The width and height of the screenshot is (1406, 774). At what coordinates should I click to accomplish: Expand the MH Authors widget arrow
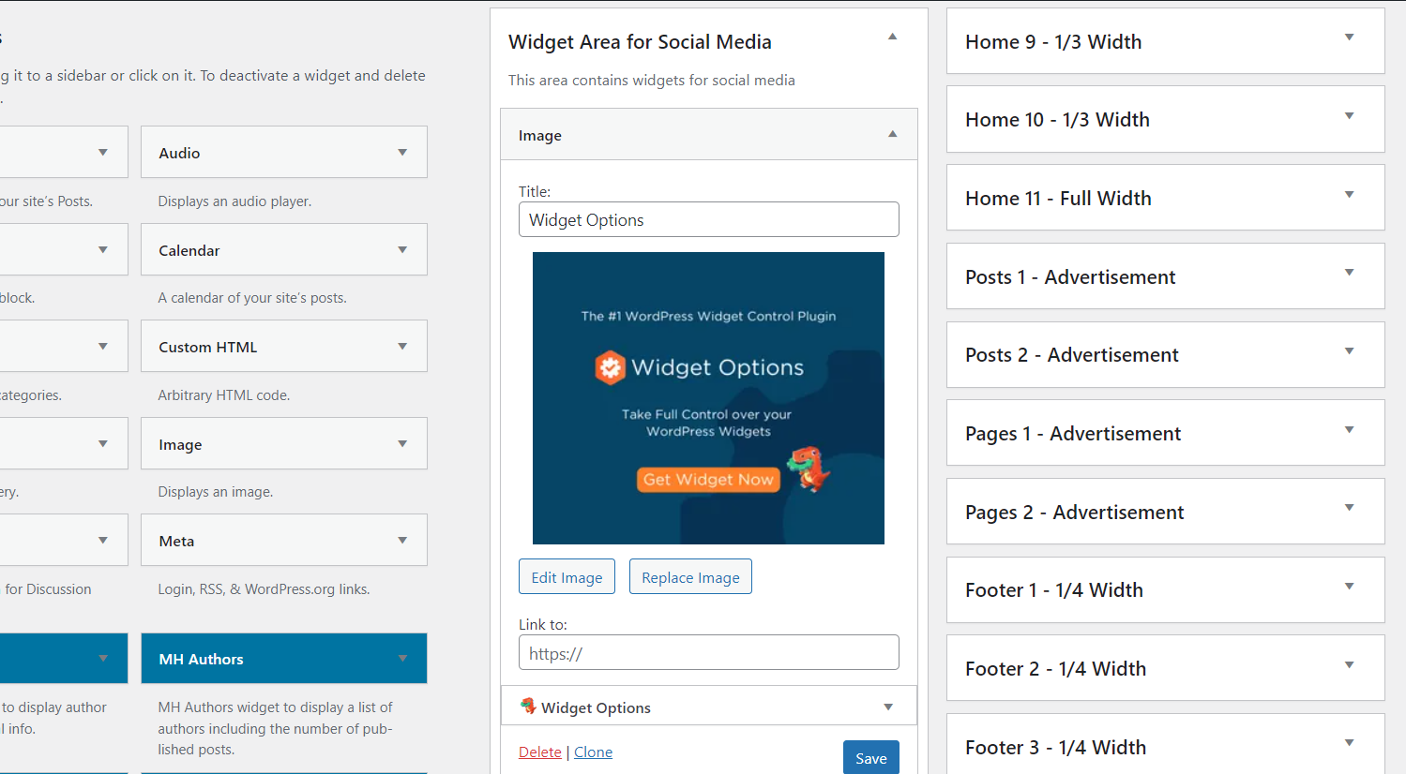(x=402, y=659)
